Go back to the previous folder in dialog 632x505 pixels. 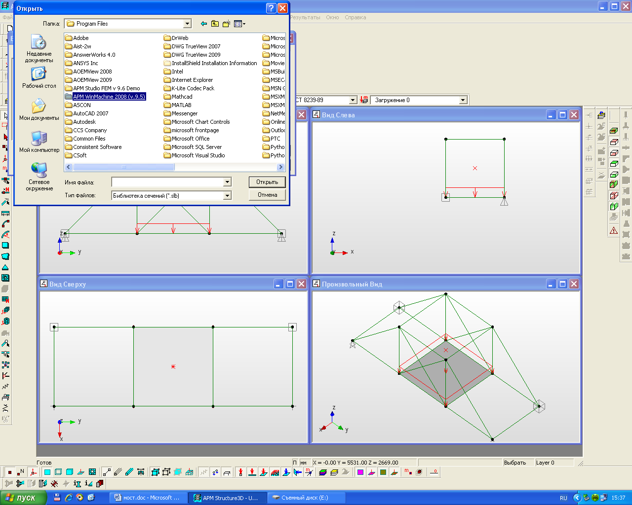pos(204,24)
